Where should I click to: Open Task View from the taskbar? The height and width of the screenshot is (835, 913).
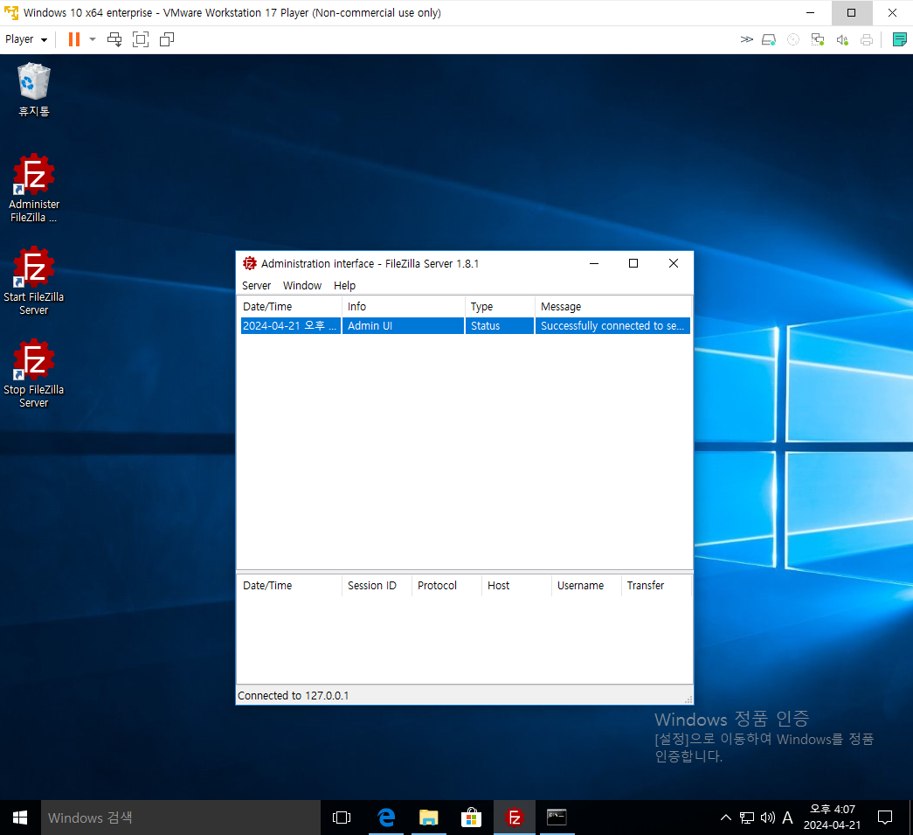tap(342, 818)
